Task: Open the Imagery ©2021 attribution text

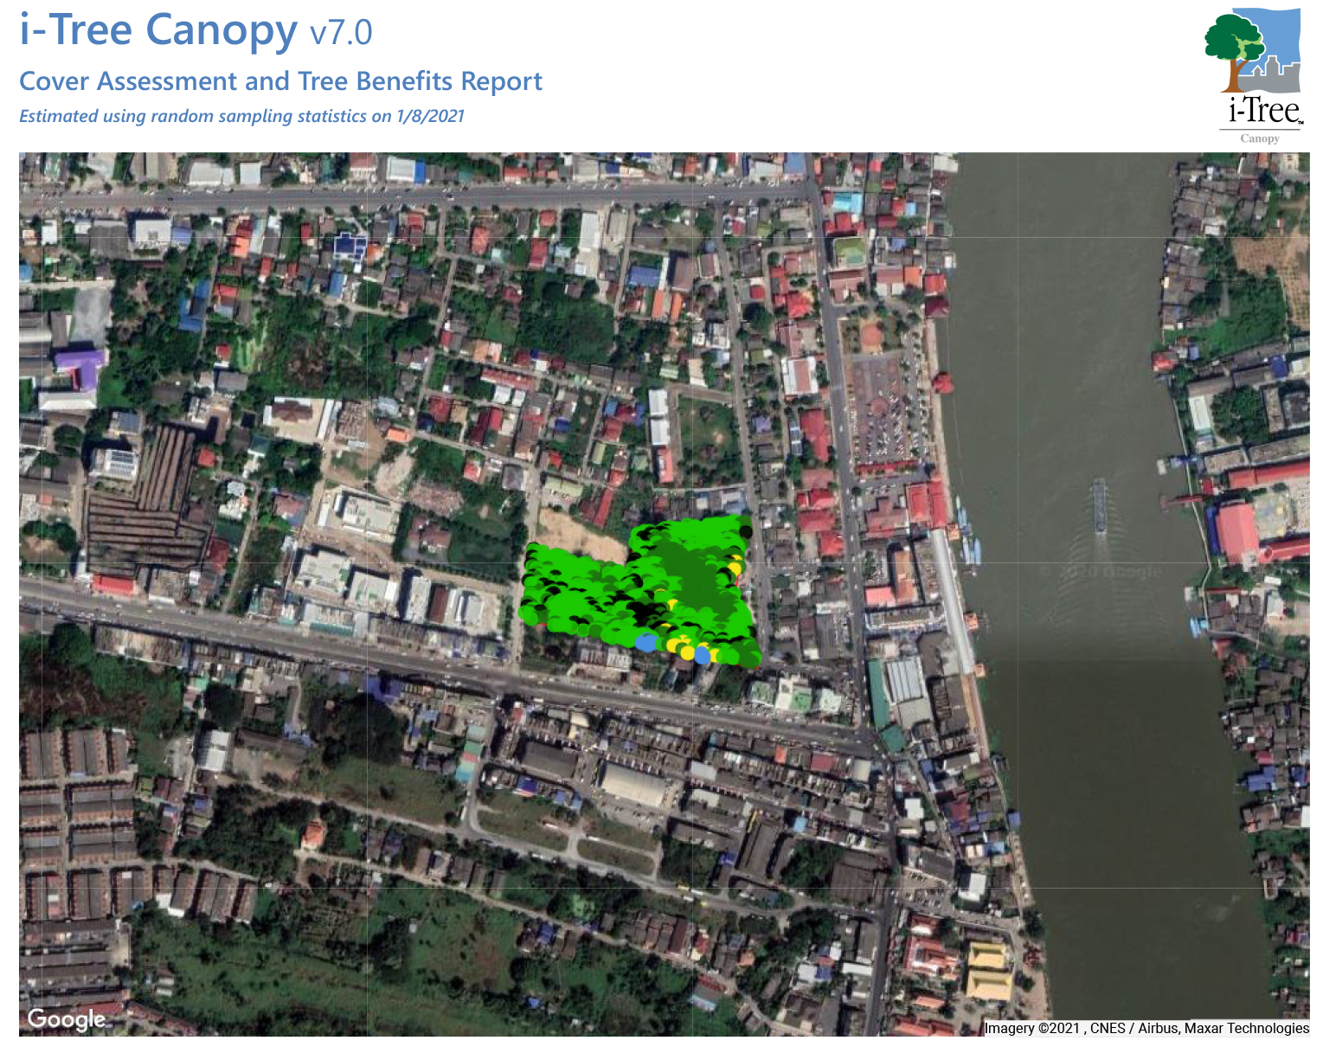Action: [1146, 1028]
